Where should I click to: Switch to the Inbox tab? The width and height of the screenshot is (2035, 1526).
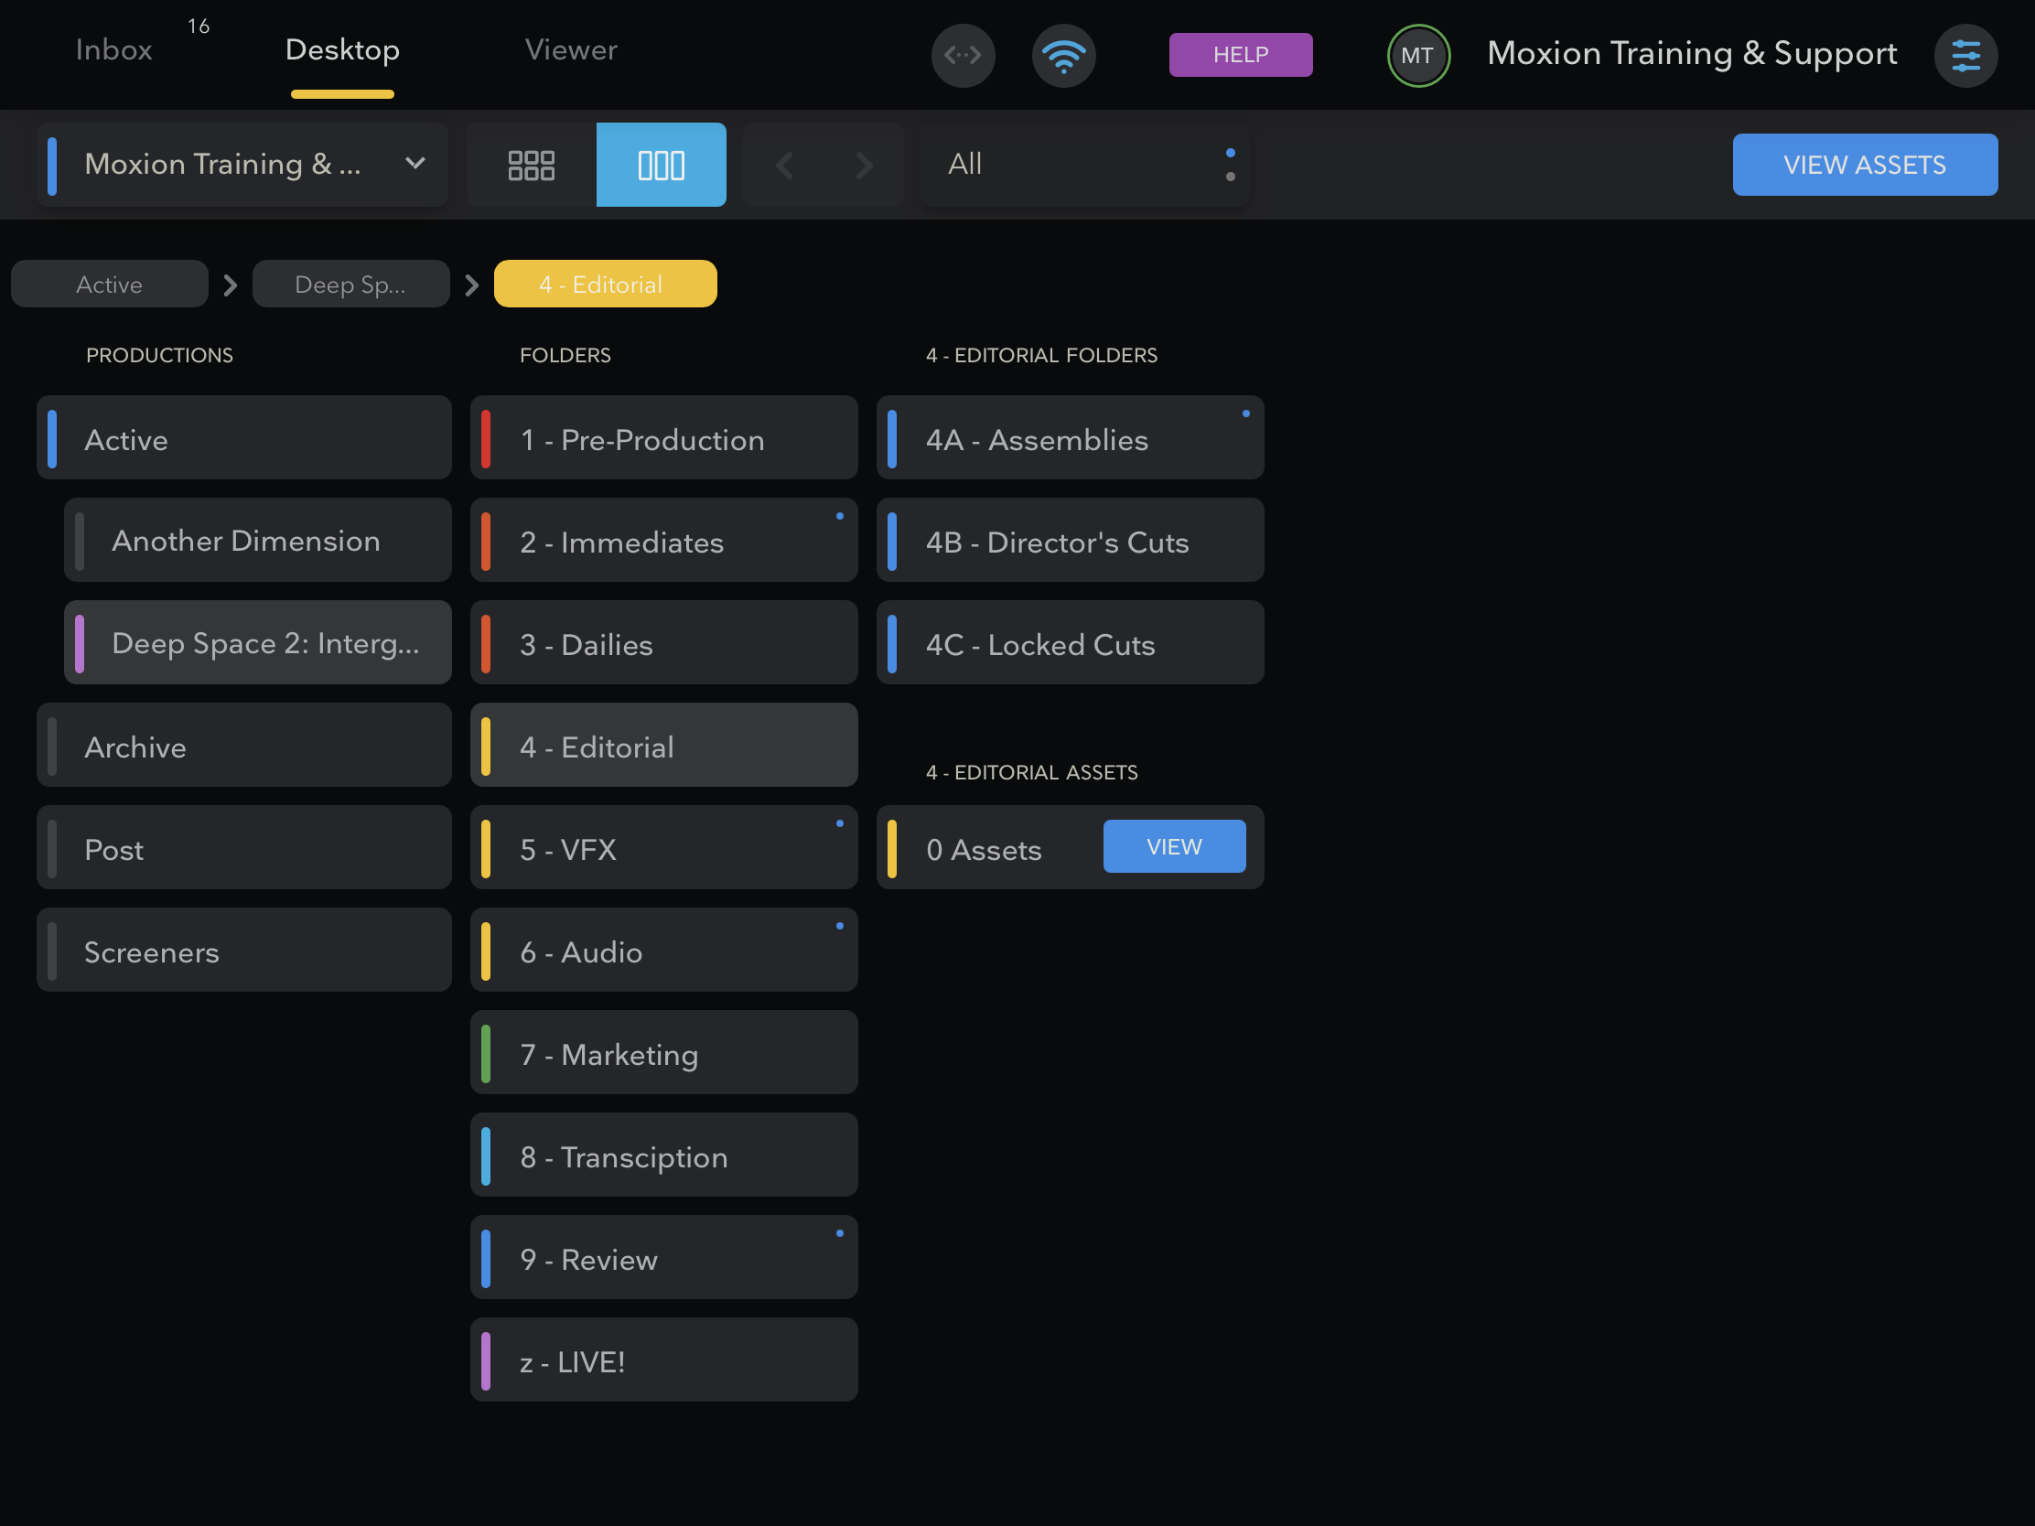pyautogui.click(x=114, y=50)
